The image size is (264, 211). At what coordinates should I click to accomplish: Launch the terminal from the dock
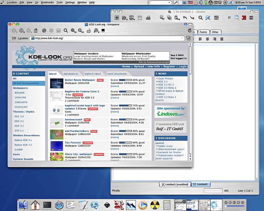(x=47, y=205)
